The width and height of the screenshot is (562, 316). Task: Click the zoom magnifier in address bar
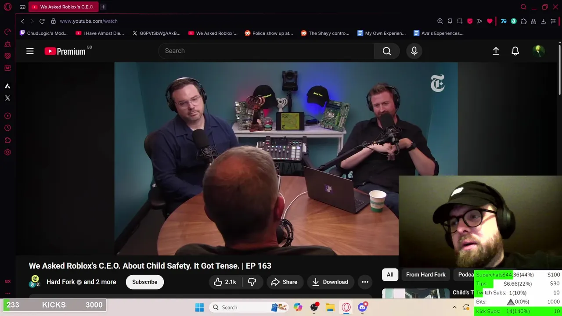[440, 21]
